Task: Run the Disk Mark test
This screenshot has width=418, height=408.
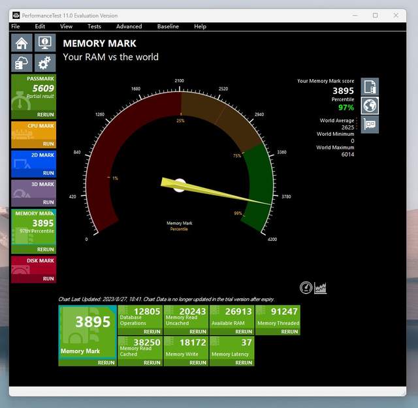Action: [33, 279]
